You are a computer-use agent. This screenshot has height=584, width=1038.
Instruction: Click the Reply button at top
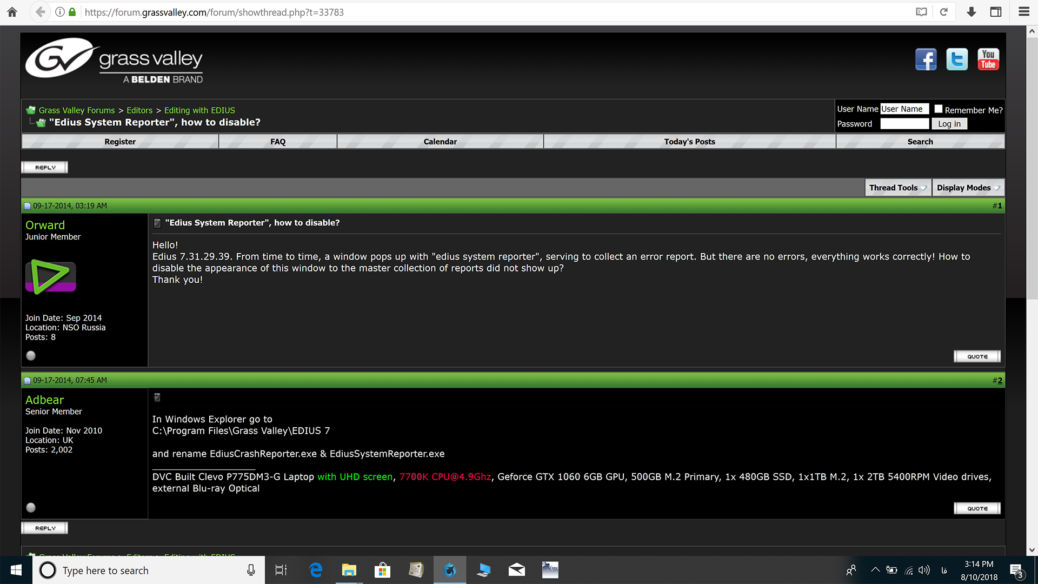43,167
